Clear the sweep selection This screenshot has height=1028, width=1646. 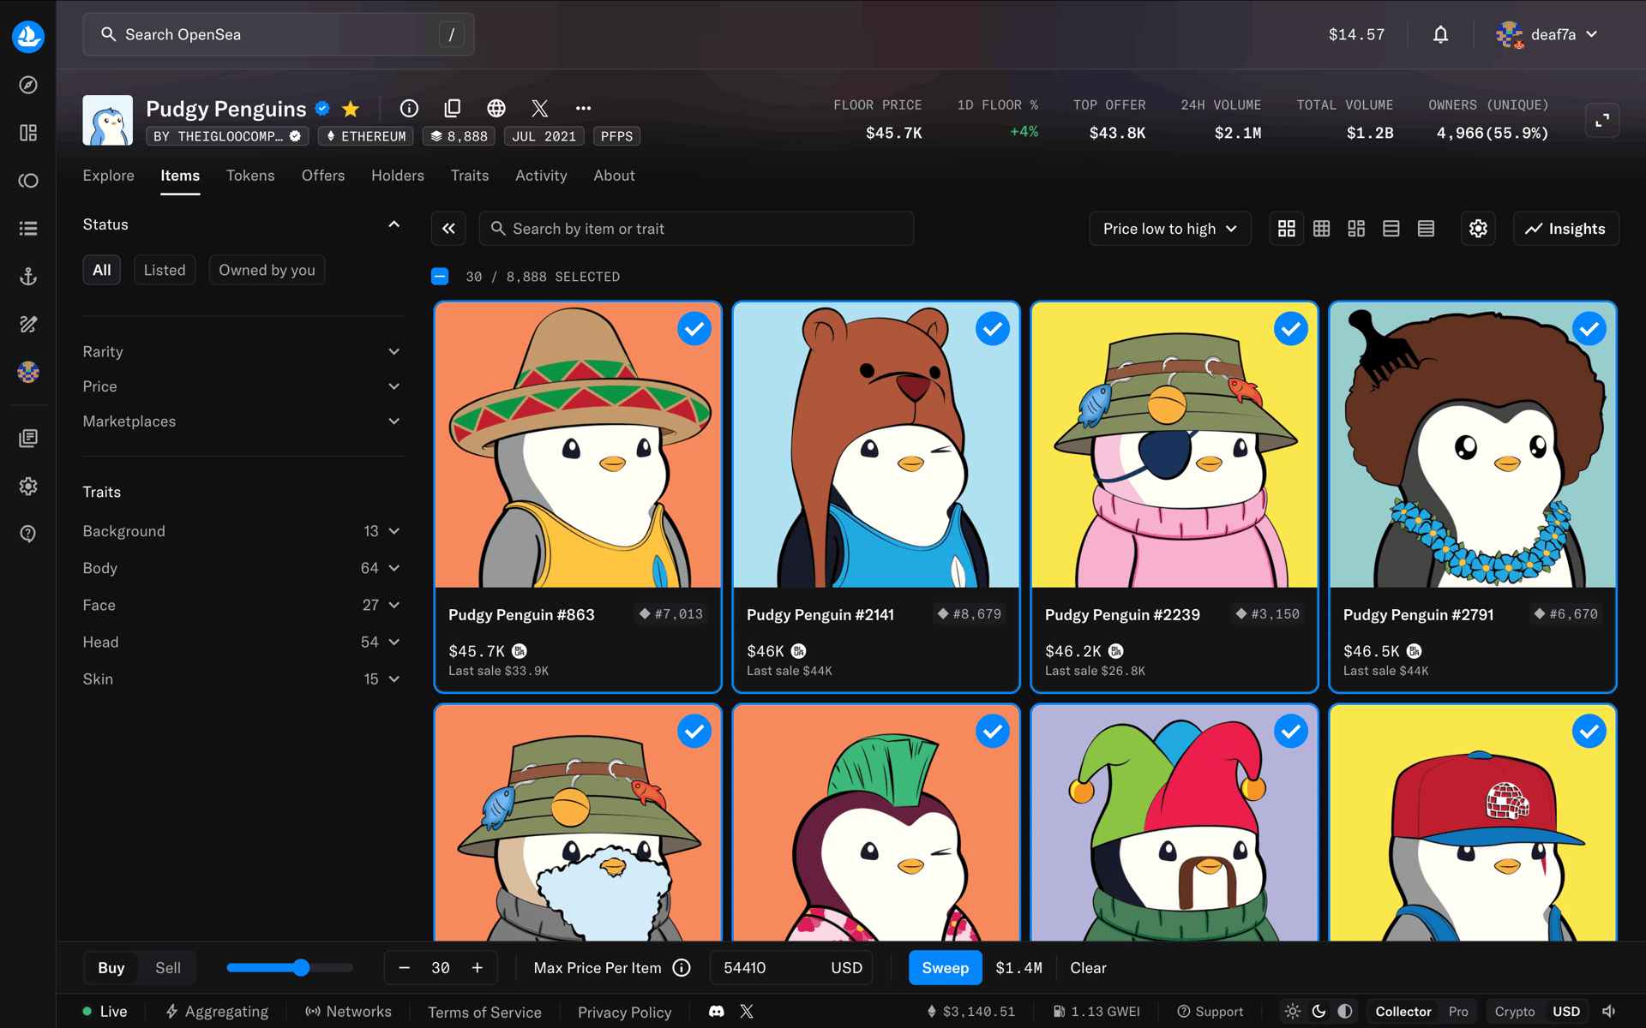tap(1088, 968)
